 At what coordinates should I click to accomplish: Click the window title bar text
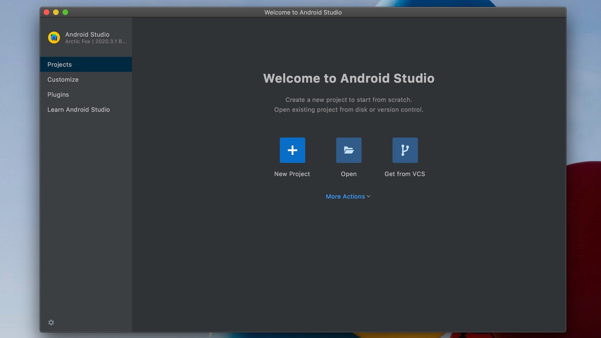tap(303, 12)
